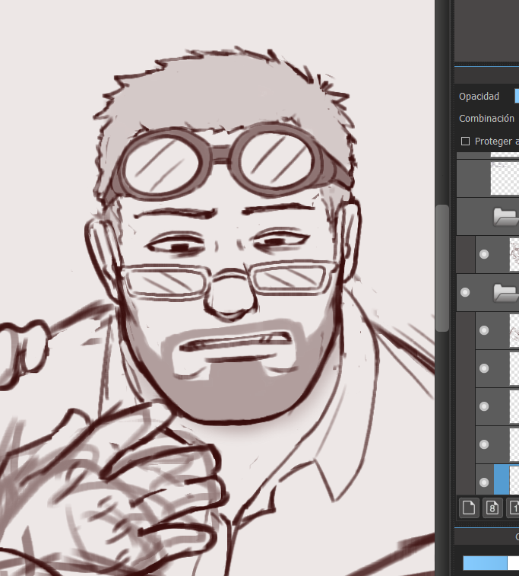Toggle visibility of the blue highlighted layer
The height and width of the screenshot is (576, 519).
coord(484,482)
